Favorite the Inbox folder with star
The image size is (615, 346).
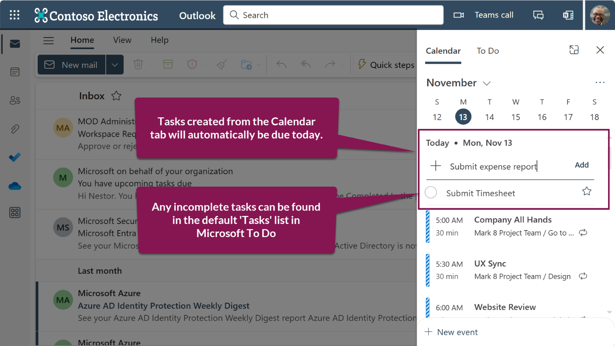point(116,96)
